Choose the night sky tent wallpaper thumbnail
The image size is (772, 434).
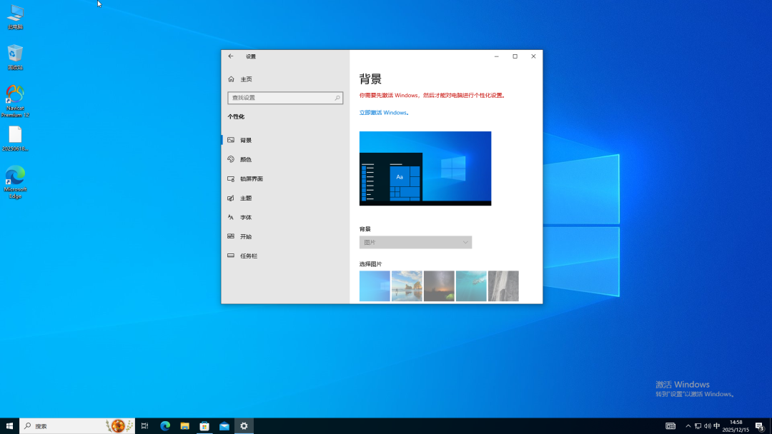[x=439, y=286]
